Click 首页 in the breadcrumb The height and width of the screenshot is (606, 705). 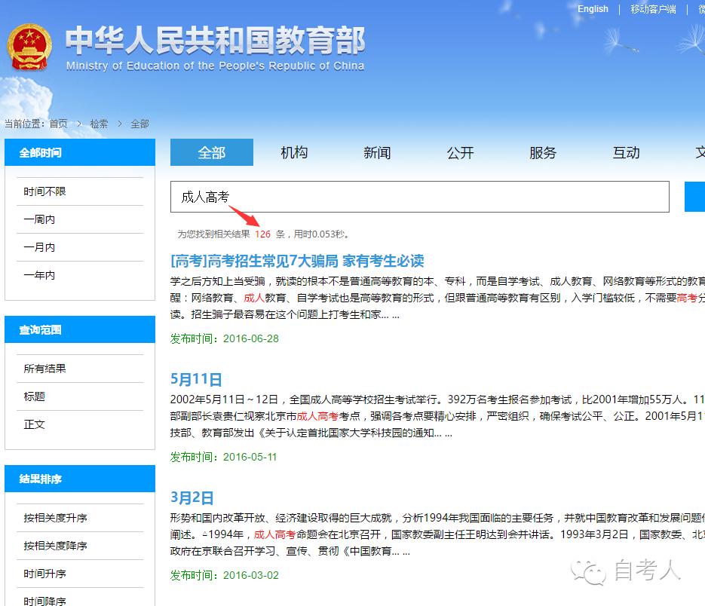[58, 124]
